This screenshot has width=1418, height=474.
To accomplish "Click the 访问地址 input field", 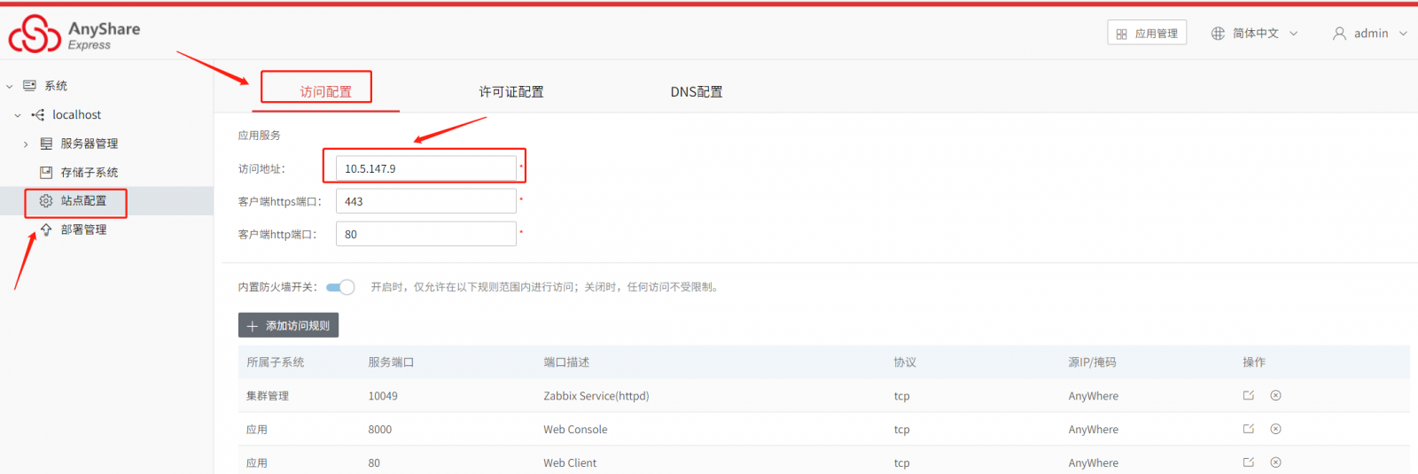I will click(x=425, y=168).
